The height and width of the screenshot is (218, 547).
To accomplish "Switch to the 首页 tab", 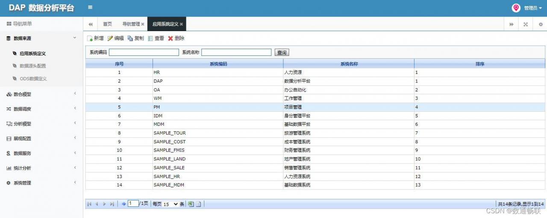I will click(107, 24).
